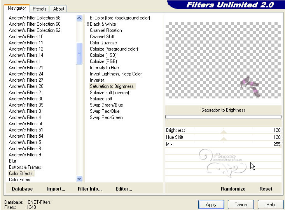285x210 pixels.
Task: Click the Mix slider row
Action: 223,144
